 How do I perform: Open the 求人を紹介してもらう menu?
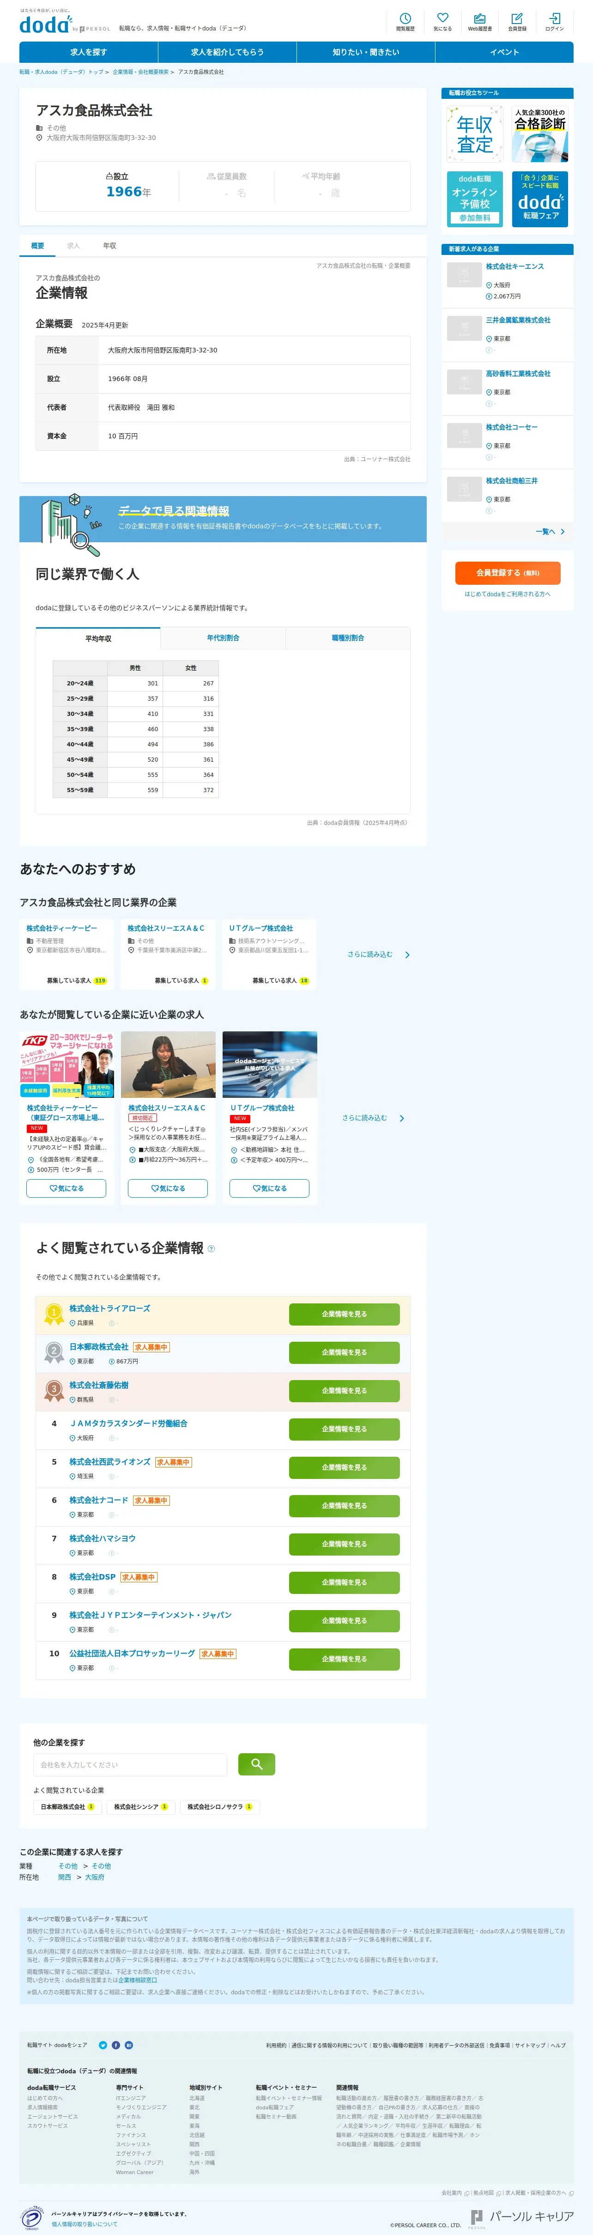click(x=227, y=52)
